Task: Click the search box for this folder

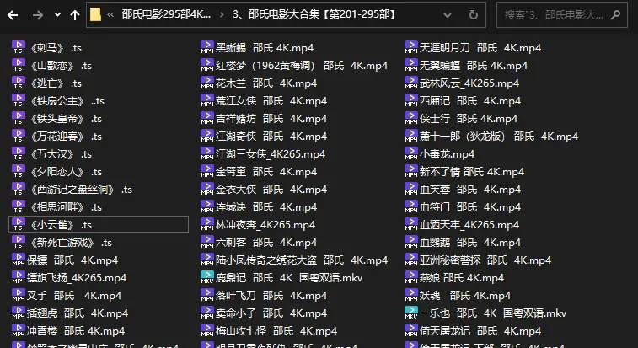Action: pos(562,15)
